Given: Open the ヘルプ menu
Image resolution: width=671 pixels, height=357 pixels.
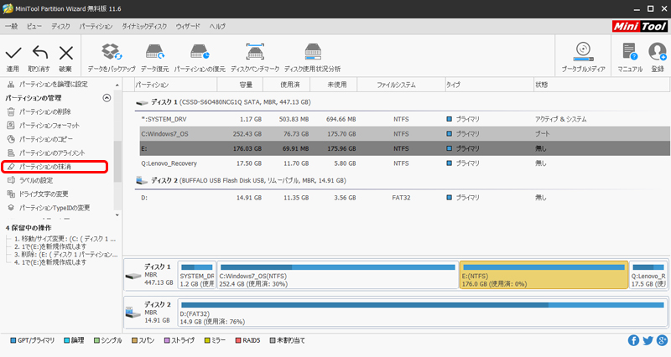Looking at the screenshot, I should [217, 27].
